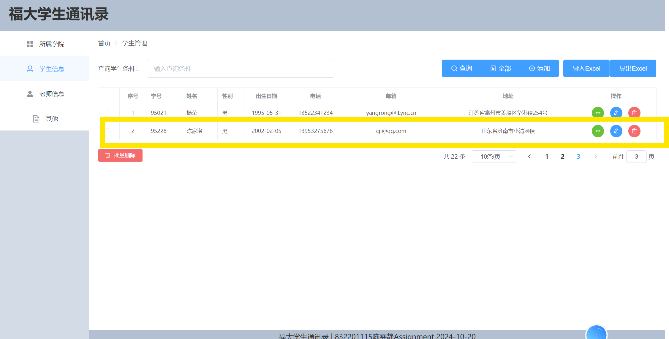This screenshot has height=339, width=669.
Task: Click the 所属学院 grid icon in sidebar
Action: (30, 44)
